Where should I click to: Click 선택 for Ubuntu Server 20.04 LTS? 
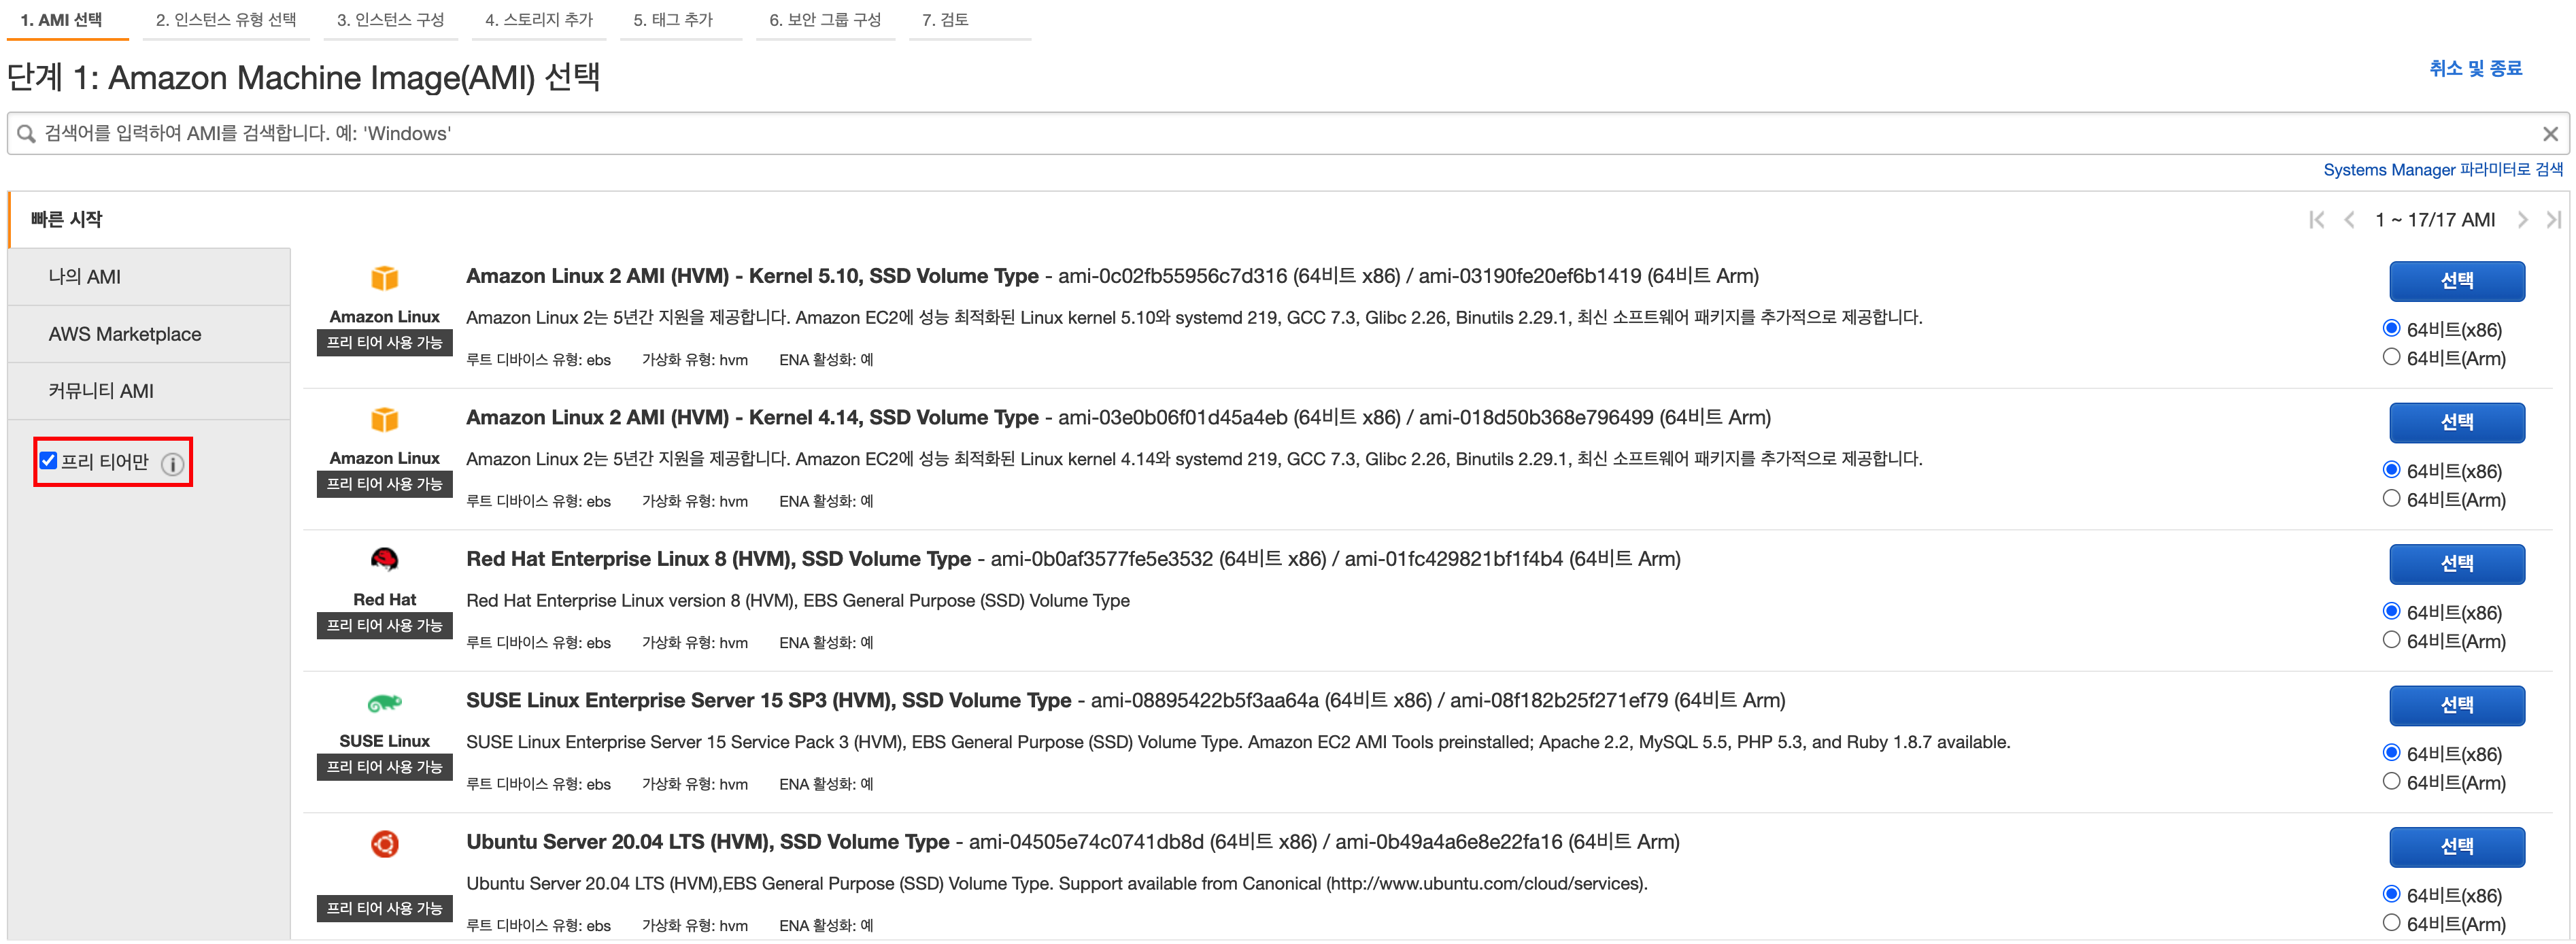point(2457,847)
